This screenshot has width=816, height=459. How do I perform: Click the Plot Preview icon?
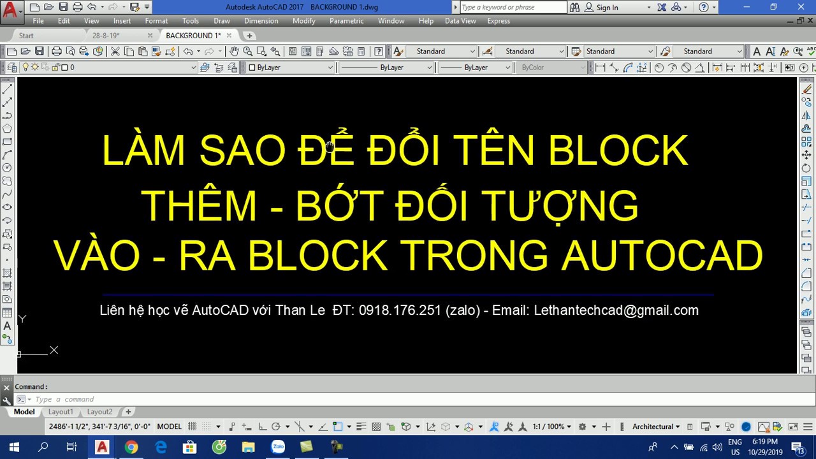pos(70,51)
